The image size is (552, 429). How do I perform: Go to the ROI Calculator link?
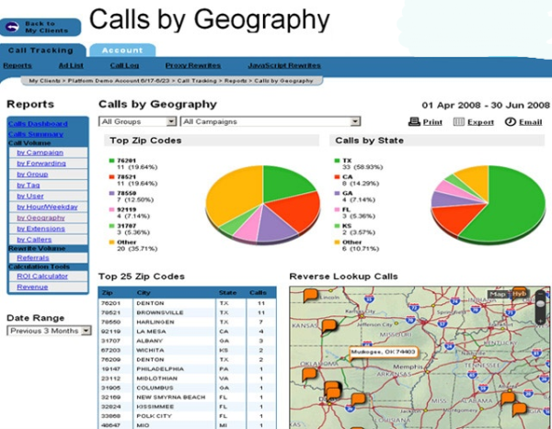tap(42, 277)
